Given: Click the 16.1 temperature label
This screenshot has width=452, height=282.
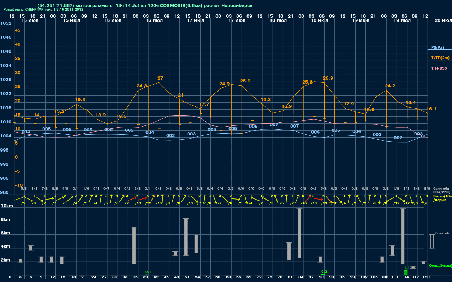Looking at the screenshot, I should pyautogui.click(x=431, y=109).
